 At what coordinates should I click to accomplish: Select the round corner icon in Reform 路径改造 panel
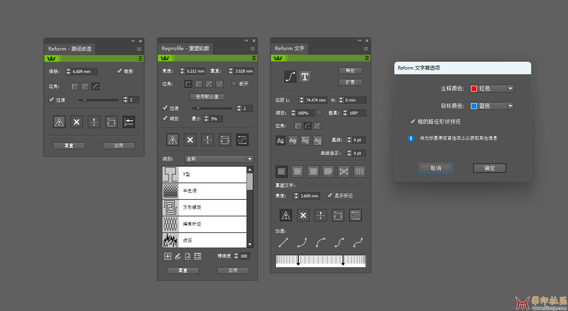point(85,87)
